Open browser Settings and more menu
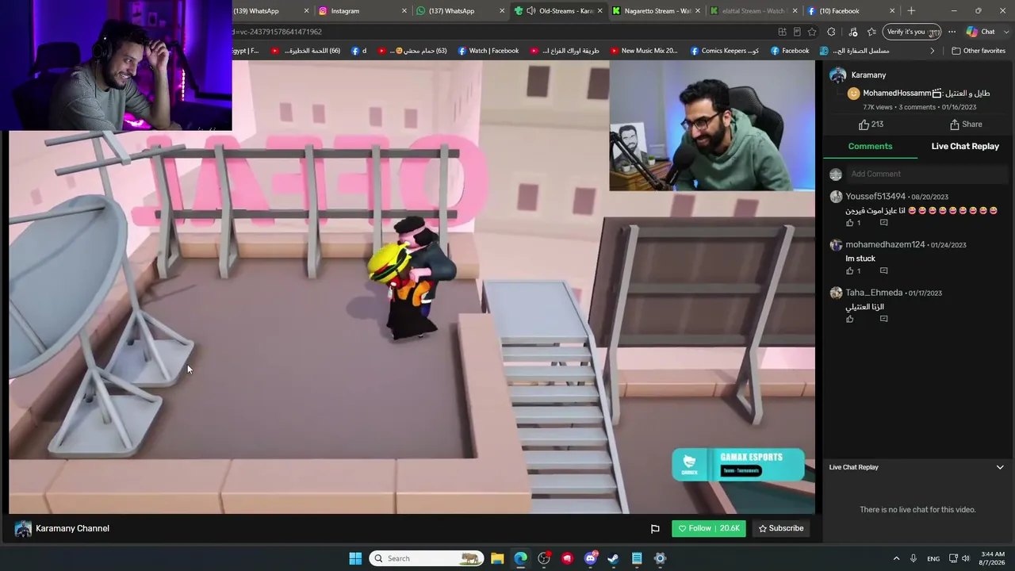The height and width of the screenshot is (571, 1015). (x=952, y=32)
